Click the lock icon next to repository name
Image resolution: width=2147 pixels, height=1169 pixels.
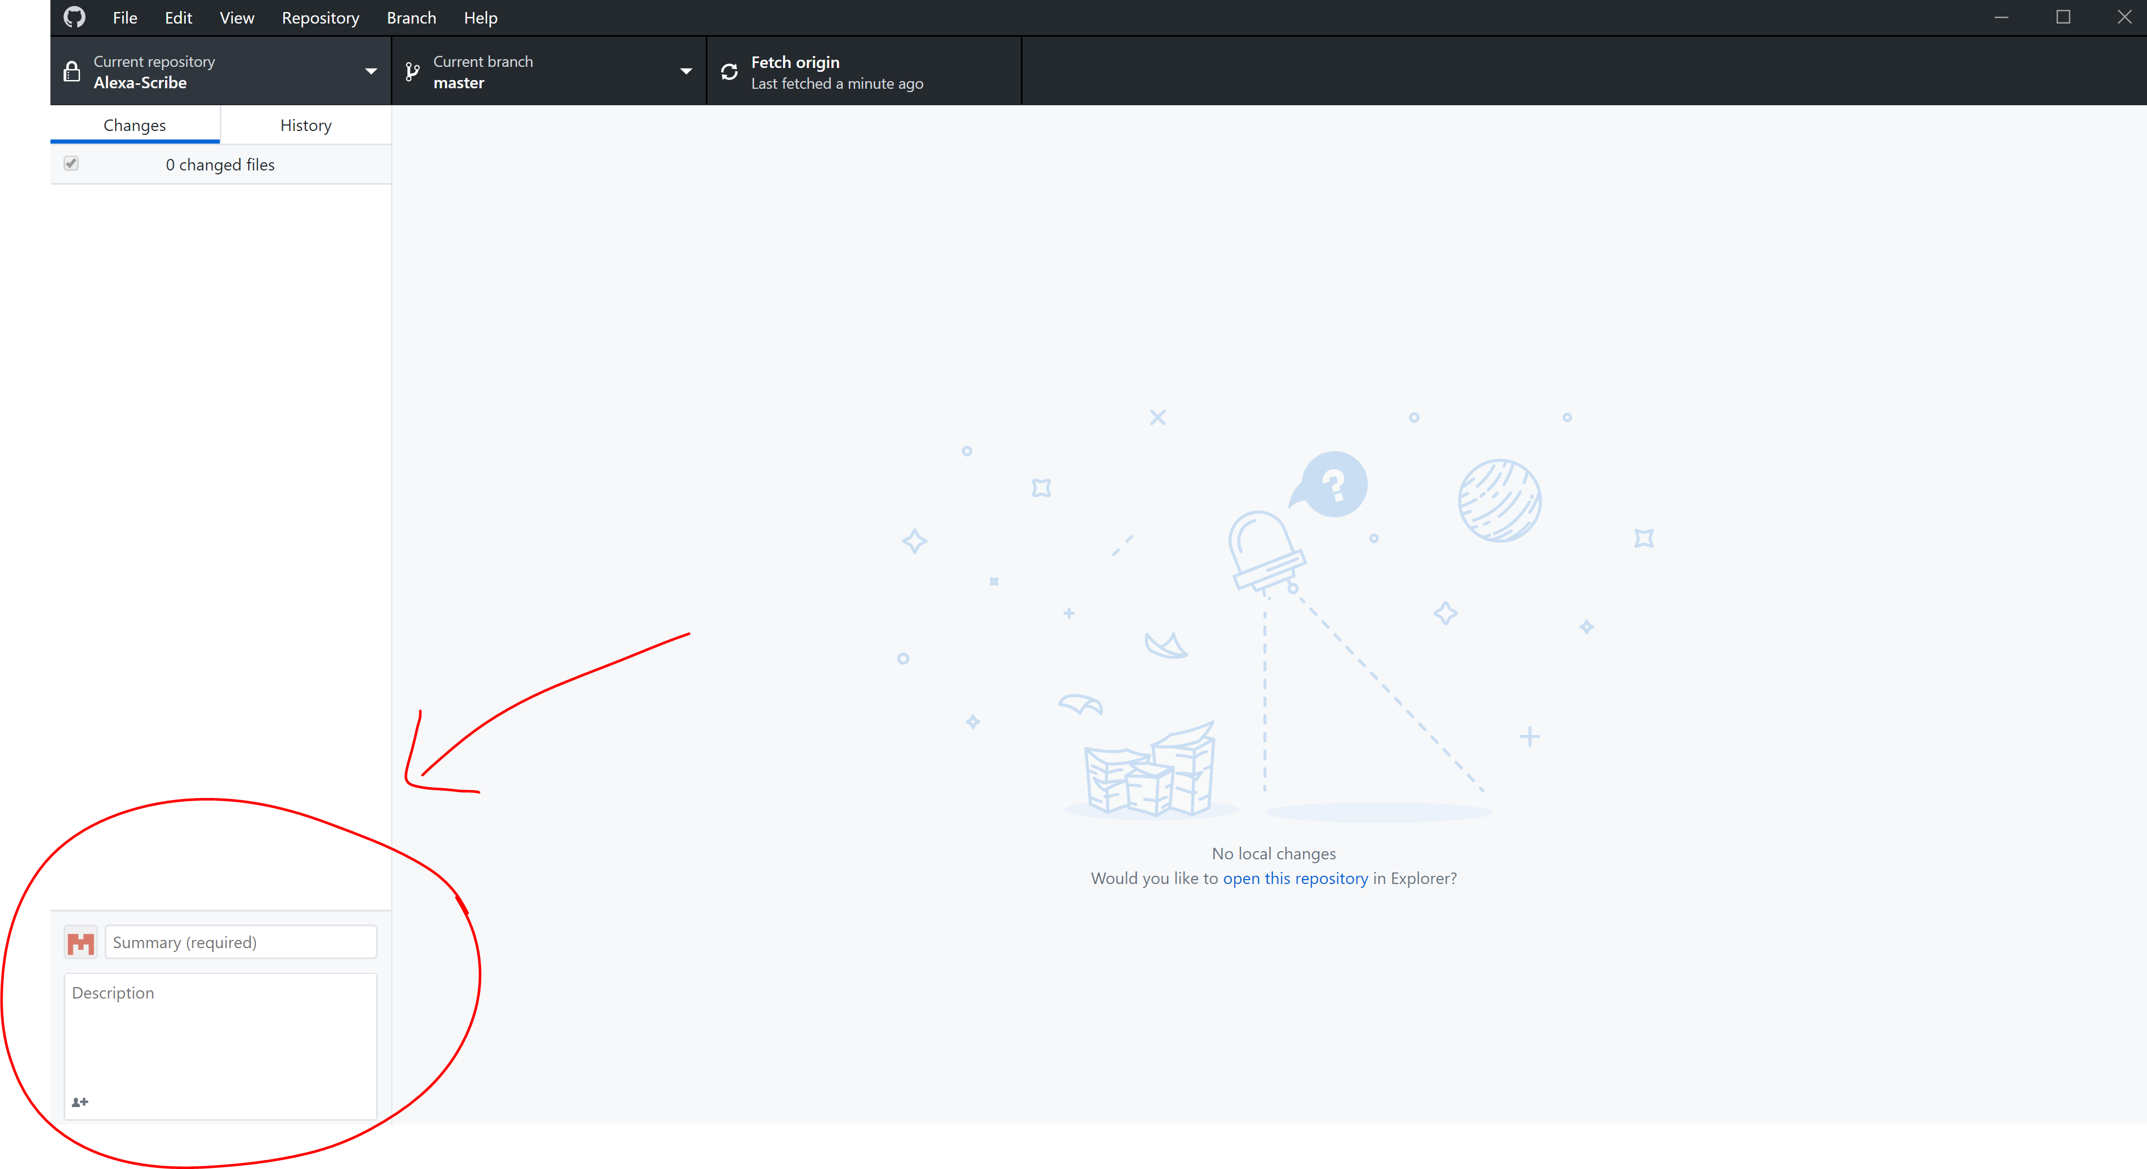tap(71, 72)
